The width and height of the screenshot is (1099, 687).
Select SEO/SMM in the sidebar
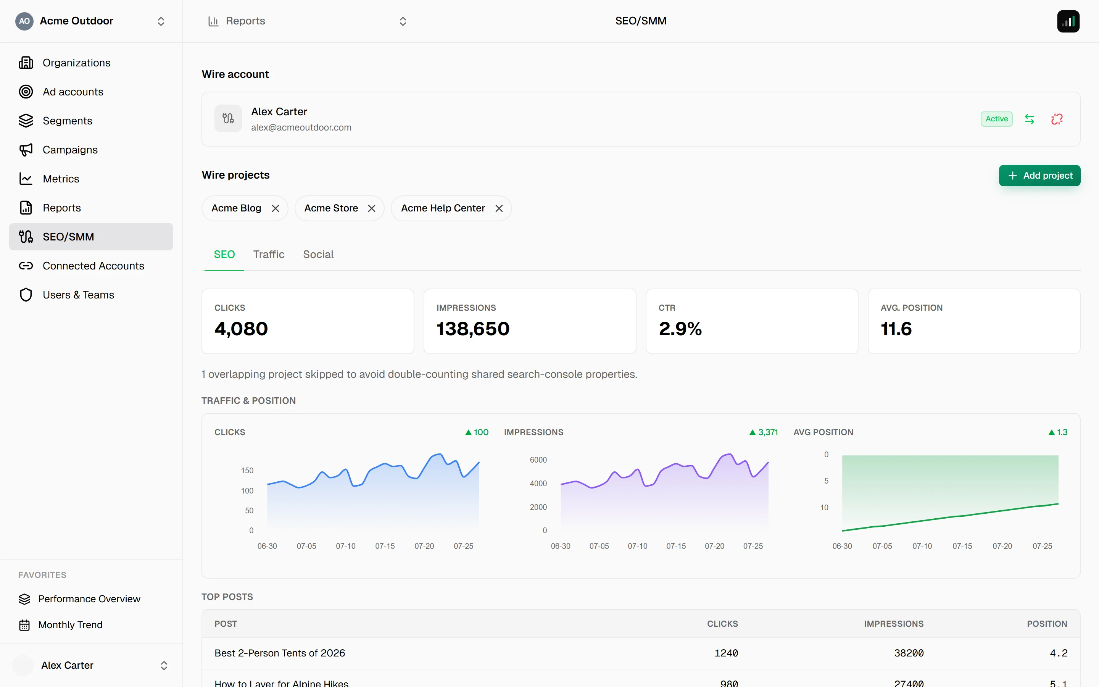point(91,237)
